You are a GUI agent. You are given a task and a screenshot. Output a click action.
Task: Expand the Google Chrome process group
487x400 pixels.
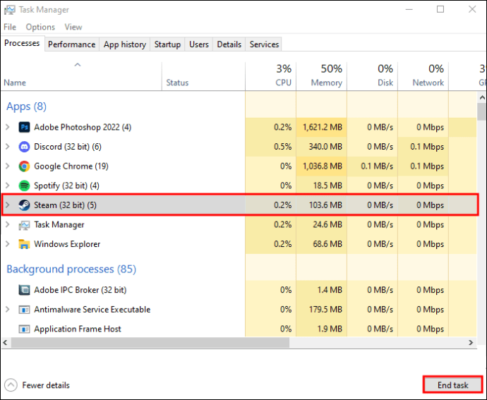pos(8,166)
